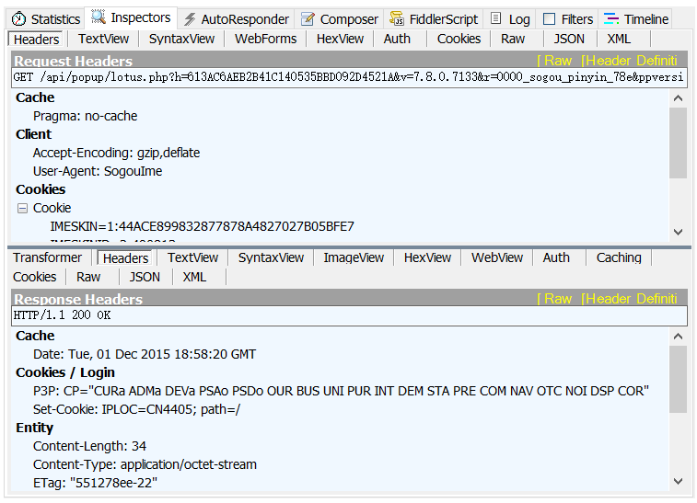Click the Timeline bars icon
This screenshot has width=697, height=503.
pos(610,18)
